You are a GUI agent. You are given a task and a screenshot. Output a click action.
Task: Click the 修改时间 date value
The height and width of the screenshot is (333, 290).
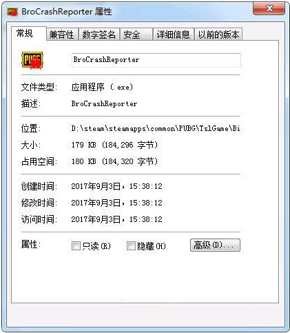pyautogui.click(x=116, y=203)
